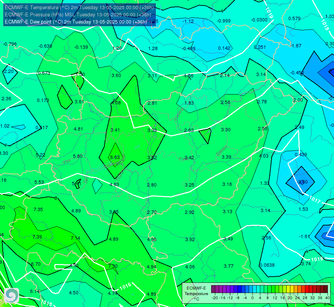
Task: Click the -0.139 dew point value
Action: (x=81, y=47)
